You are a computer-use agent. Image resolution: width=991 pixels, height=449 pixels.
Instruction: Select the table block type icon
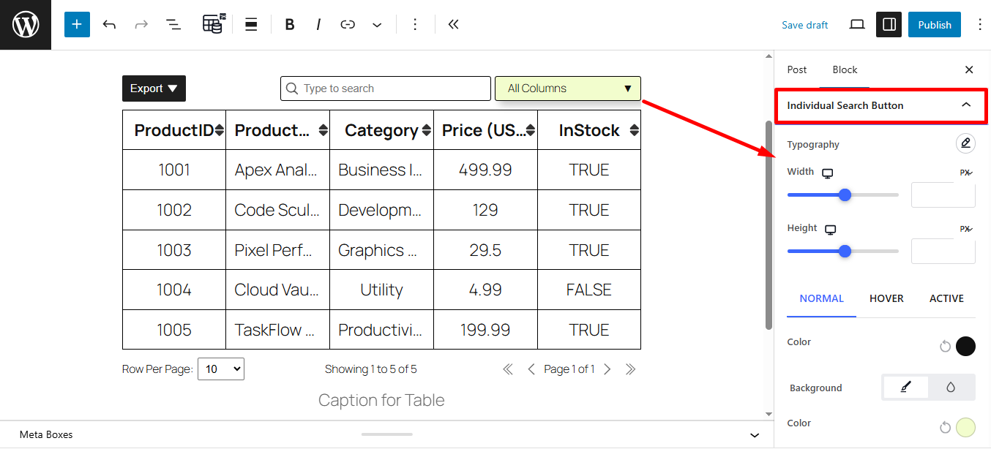[x=213, y=24]
